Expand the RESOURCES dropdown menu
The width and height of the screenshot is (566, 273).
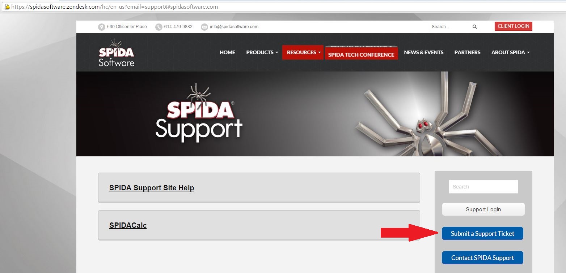[x=303, y=52]
